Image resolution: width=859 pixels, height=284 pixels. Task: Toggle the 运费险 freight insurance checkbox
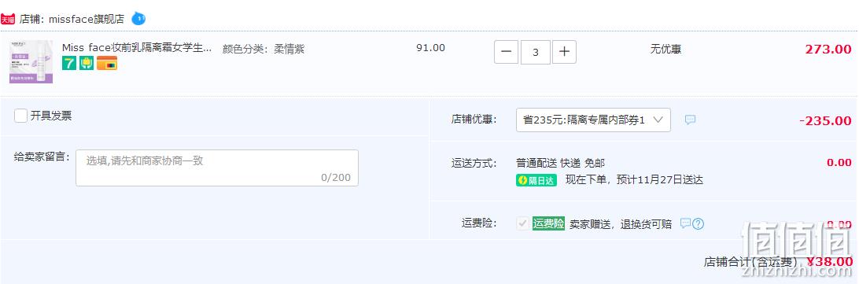(522, 223)
